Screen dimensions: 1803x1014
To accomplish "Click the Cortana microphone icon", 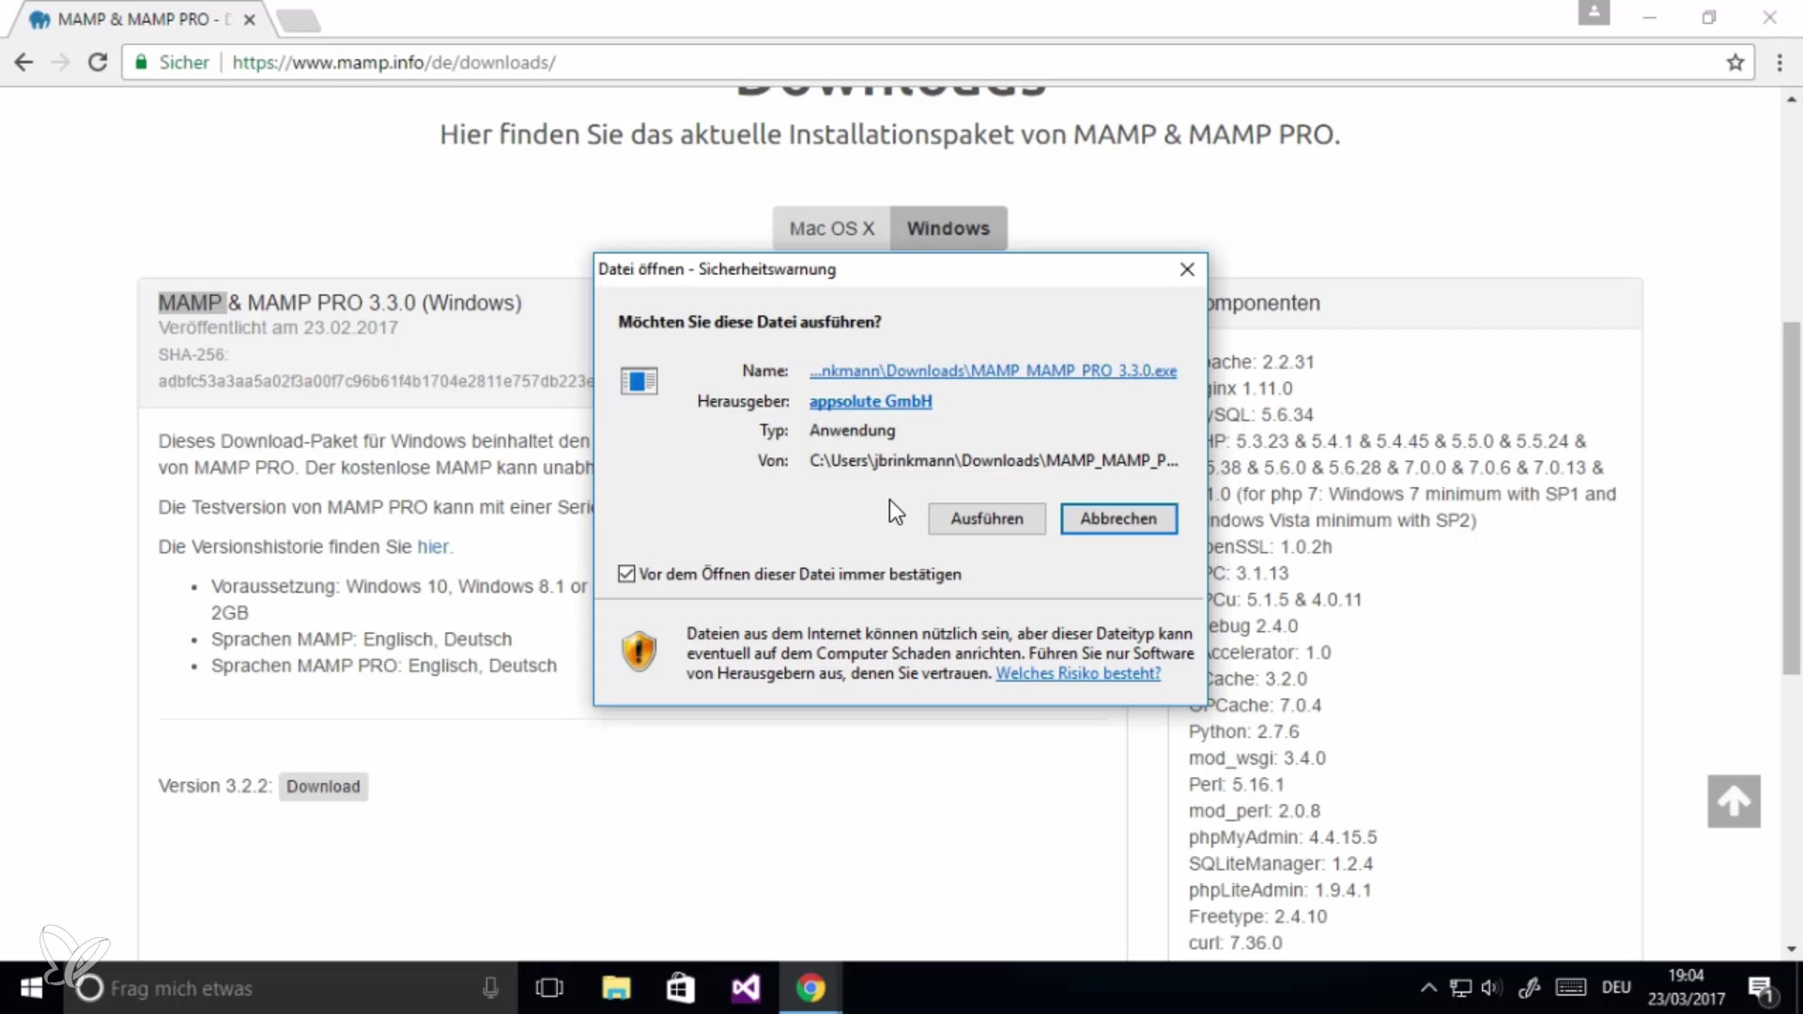I will 490,988.
